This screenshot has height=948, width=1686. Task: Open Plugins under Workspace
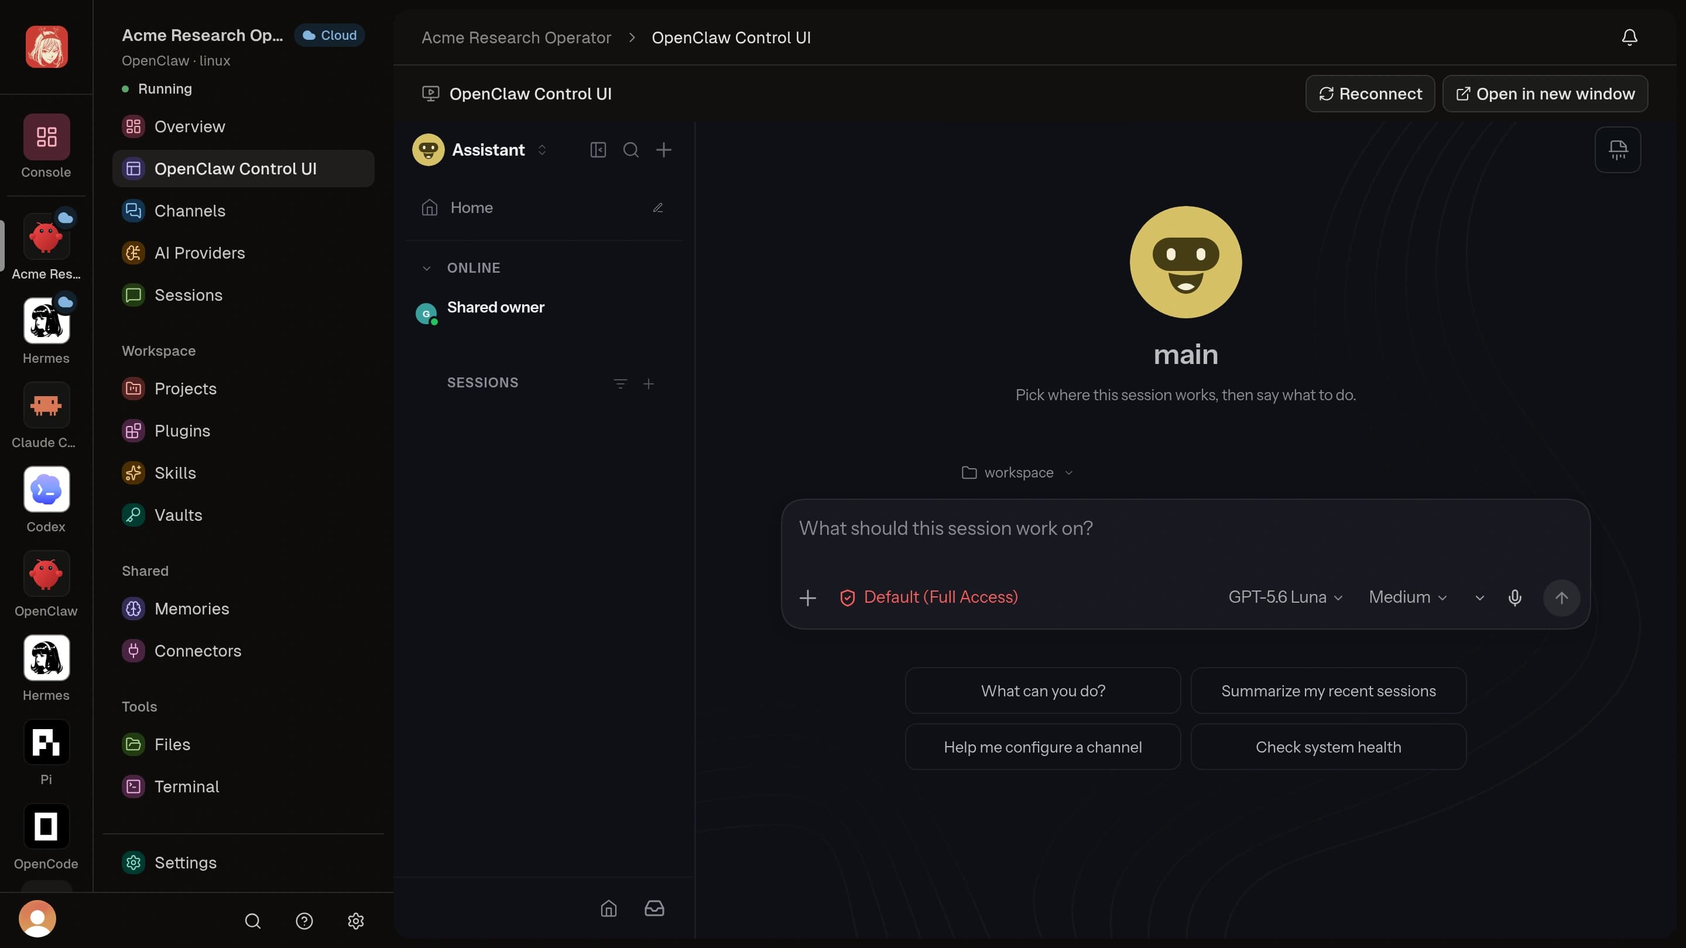[x=244, y=431]
